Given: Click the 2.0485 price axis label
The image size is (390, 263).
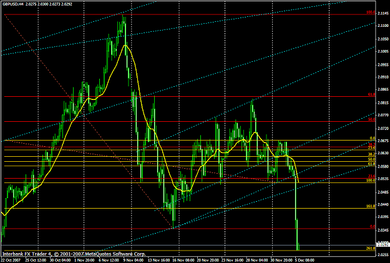Looking at the screenshot, I should (x=383, y=192).
